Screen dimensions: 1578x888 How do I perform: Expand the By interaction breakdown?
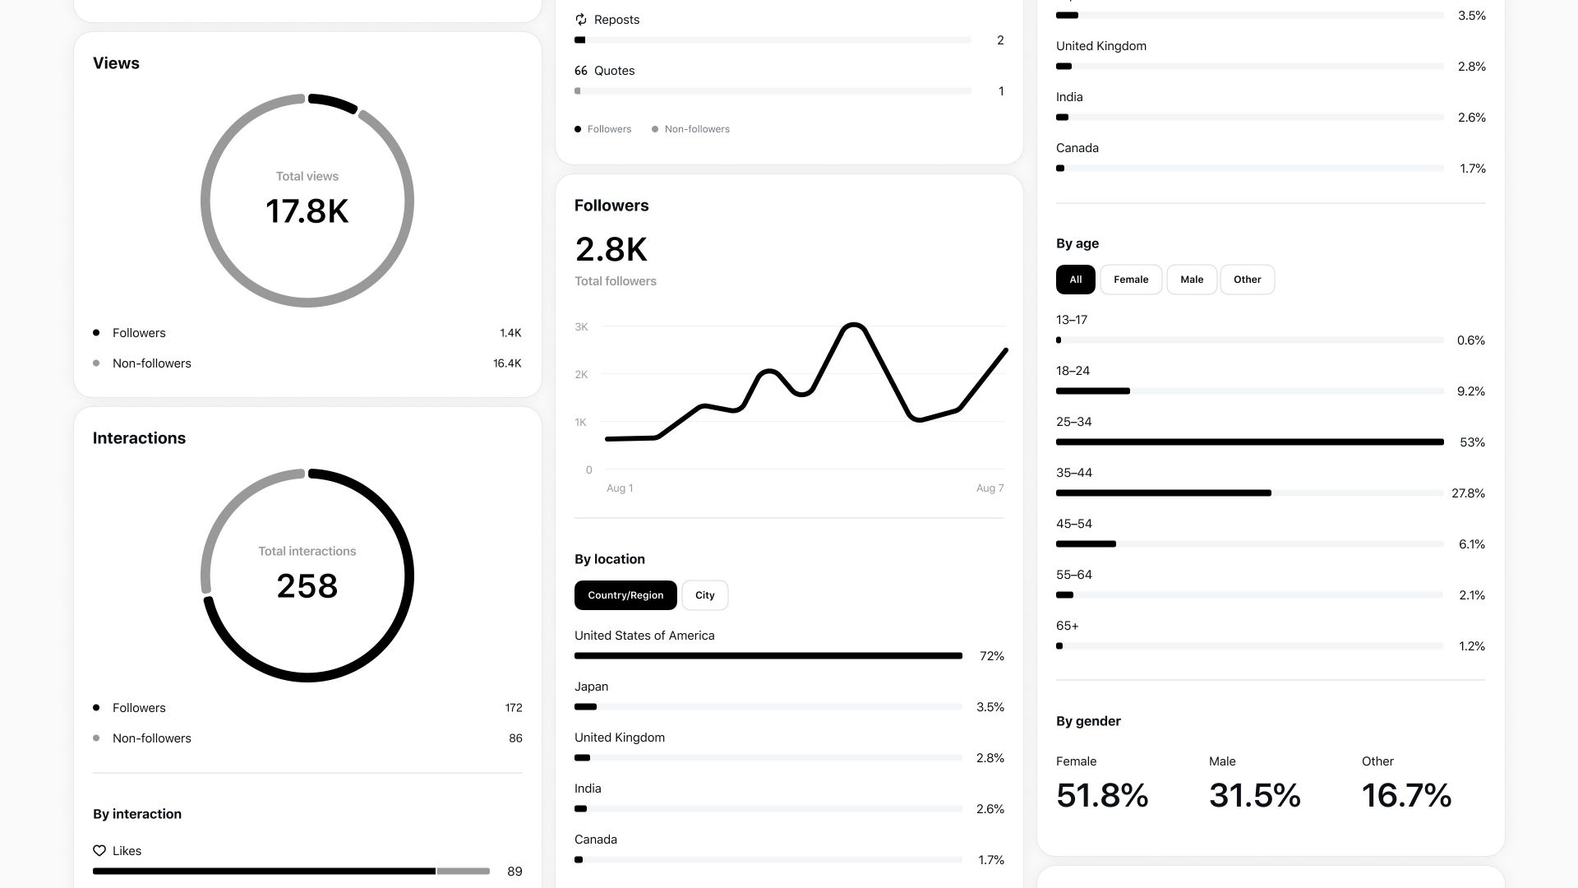[136, 813]
